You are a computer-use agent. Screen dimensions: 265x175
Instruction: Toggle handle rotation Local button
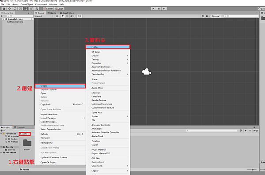pos(59,9)
